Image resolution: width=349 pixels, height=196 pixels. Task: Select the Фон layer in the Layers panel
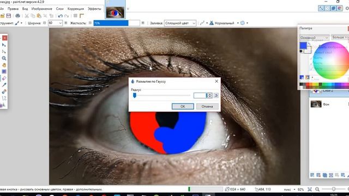pos(329,104)
